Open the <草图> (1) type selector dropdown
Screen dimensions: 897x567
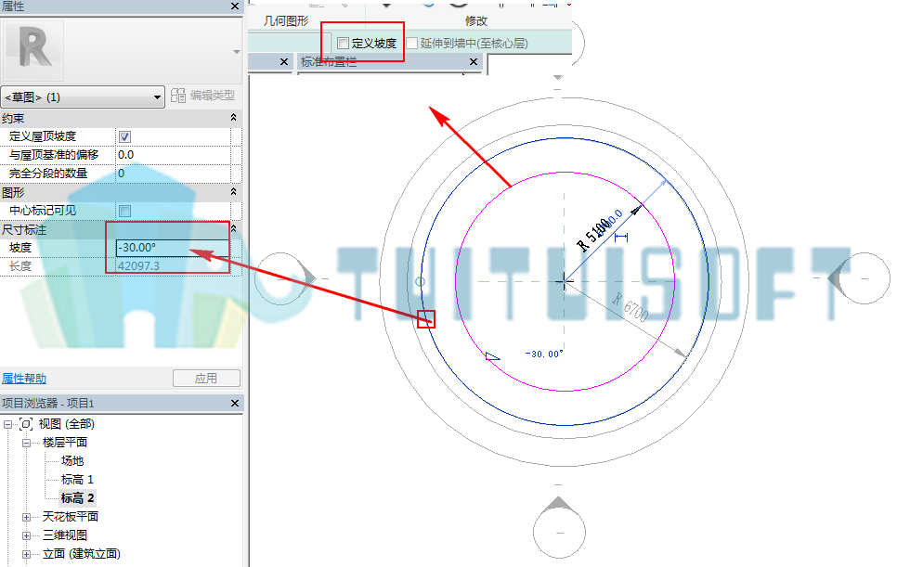(x=83, y=97)
